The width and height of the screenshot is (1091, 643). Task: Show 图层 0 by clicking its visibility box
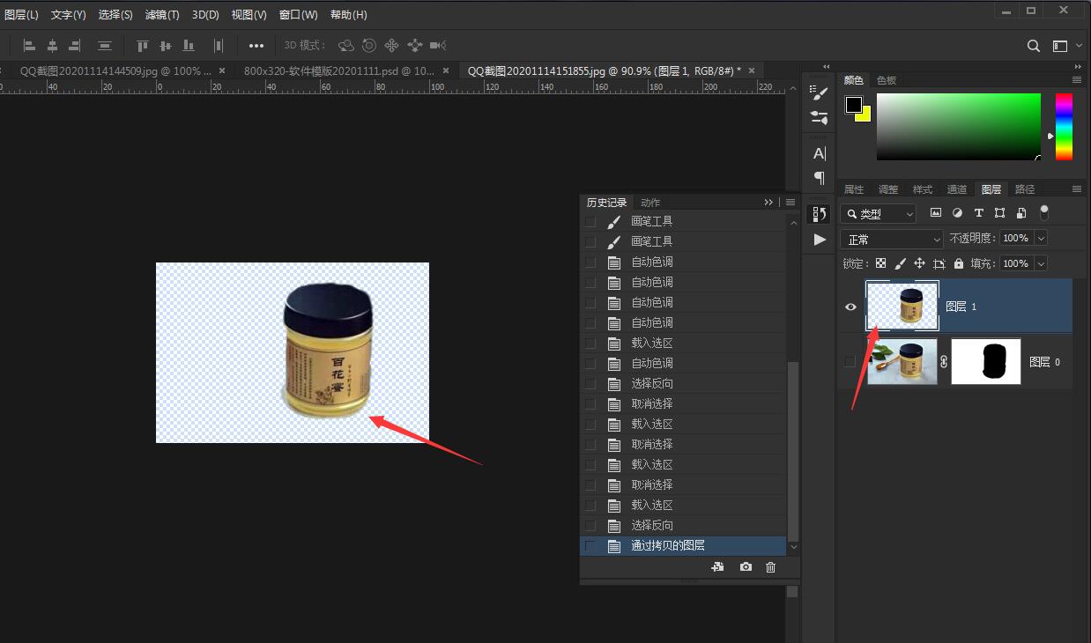(850, 361)
